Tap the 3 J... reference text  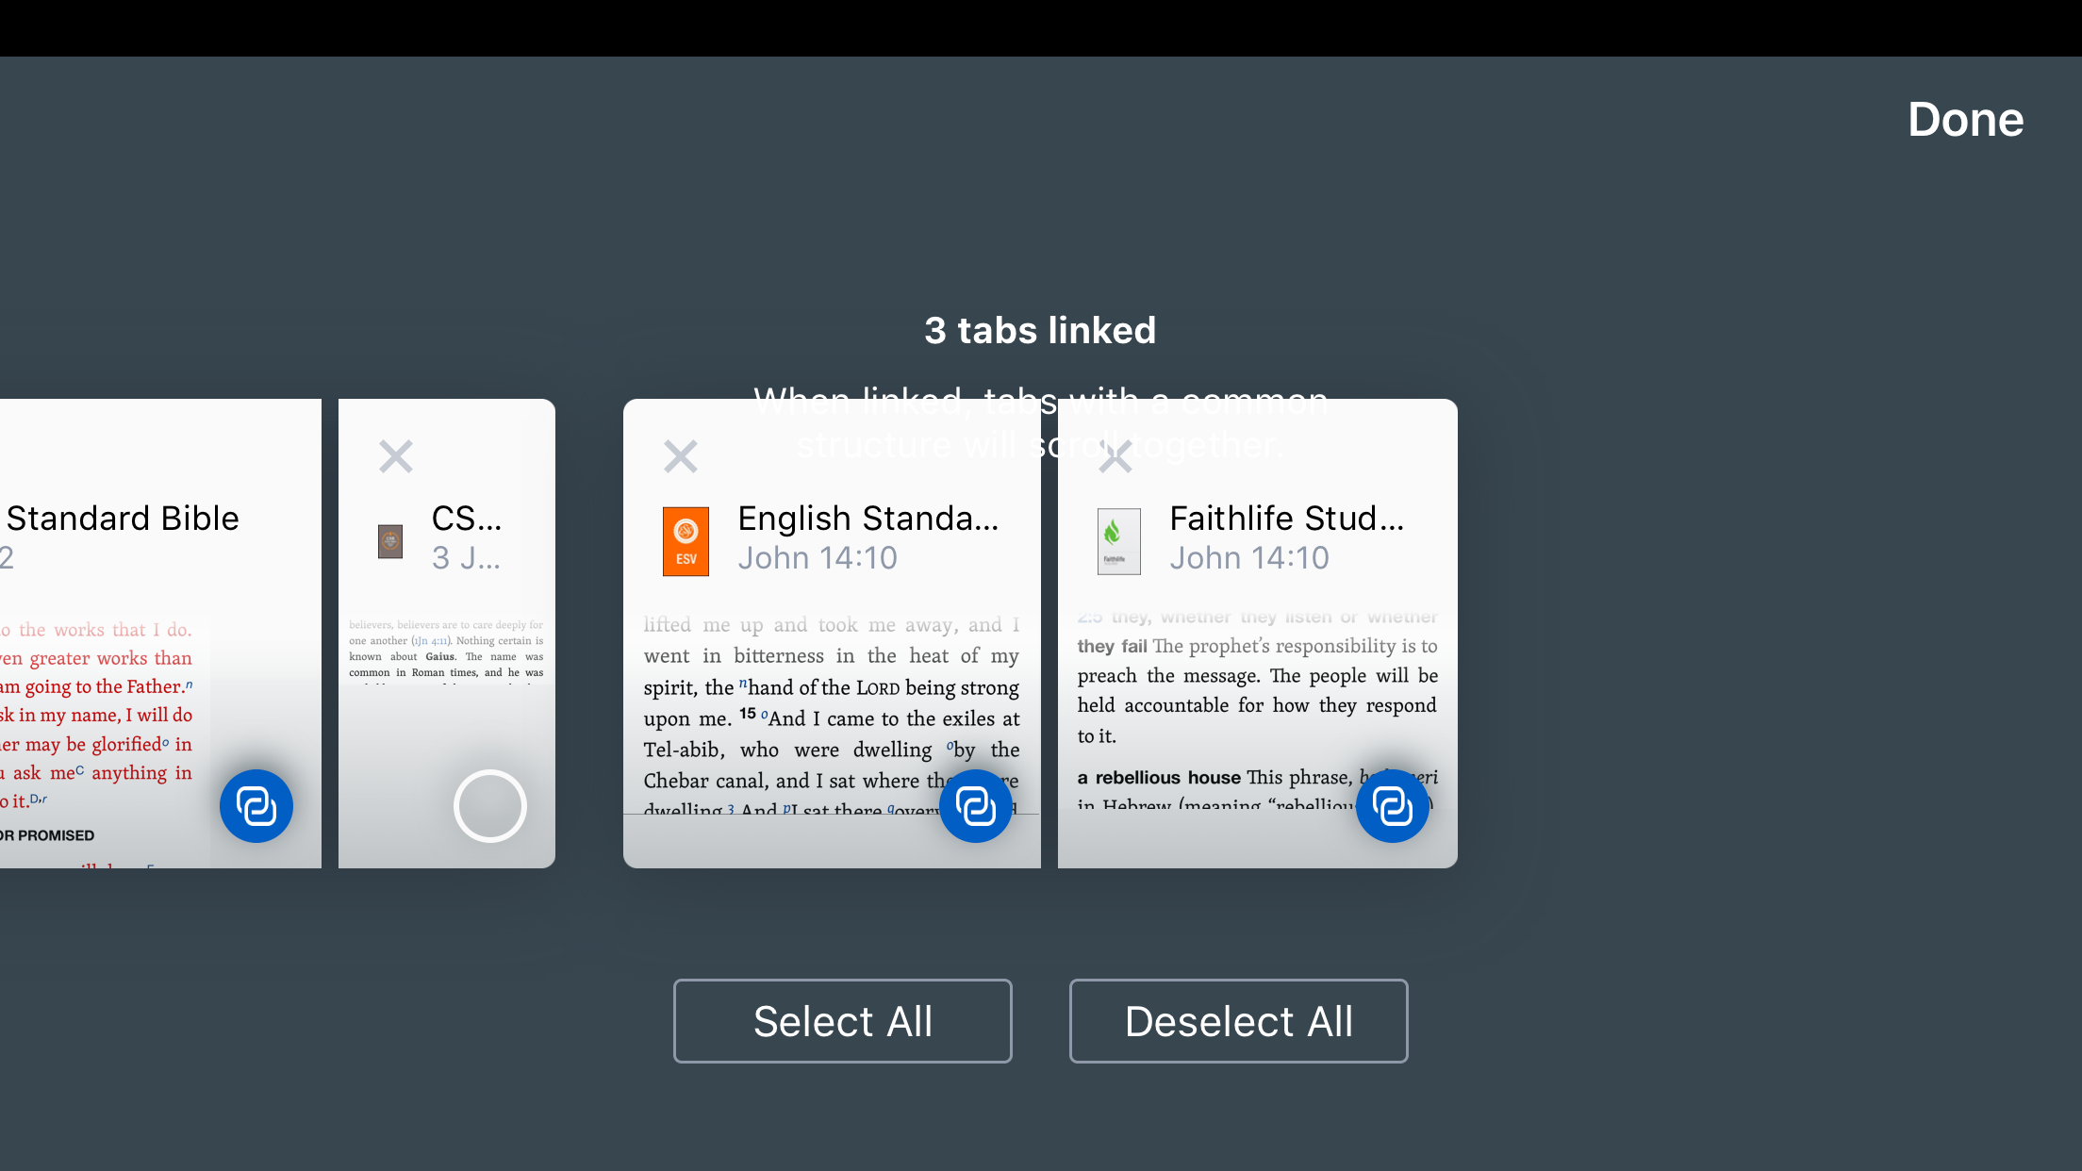coord(466,558)
